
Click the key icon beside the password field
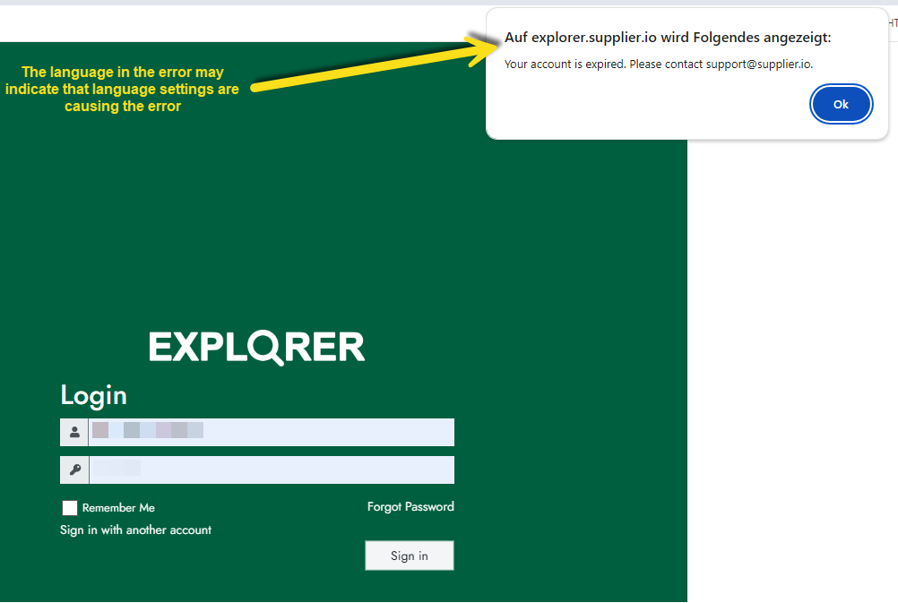click(74, 470)
